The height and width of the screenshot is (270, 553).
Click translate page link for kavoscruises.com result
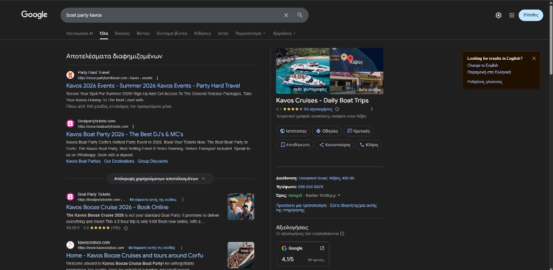click(152, 248)
